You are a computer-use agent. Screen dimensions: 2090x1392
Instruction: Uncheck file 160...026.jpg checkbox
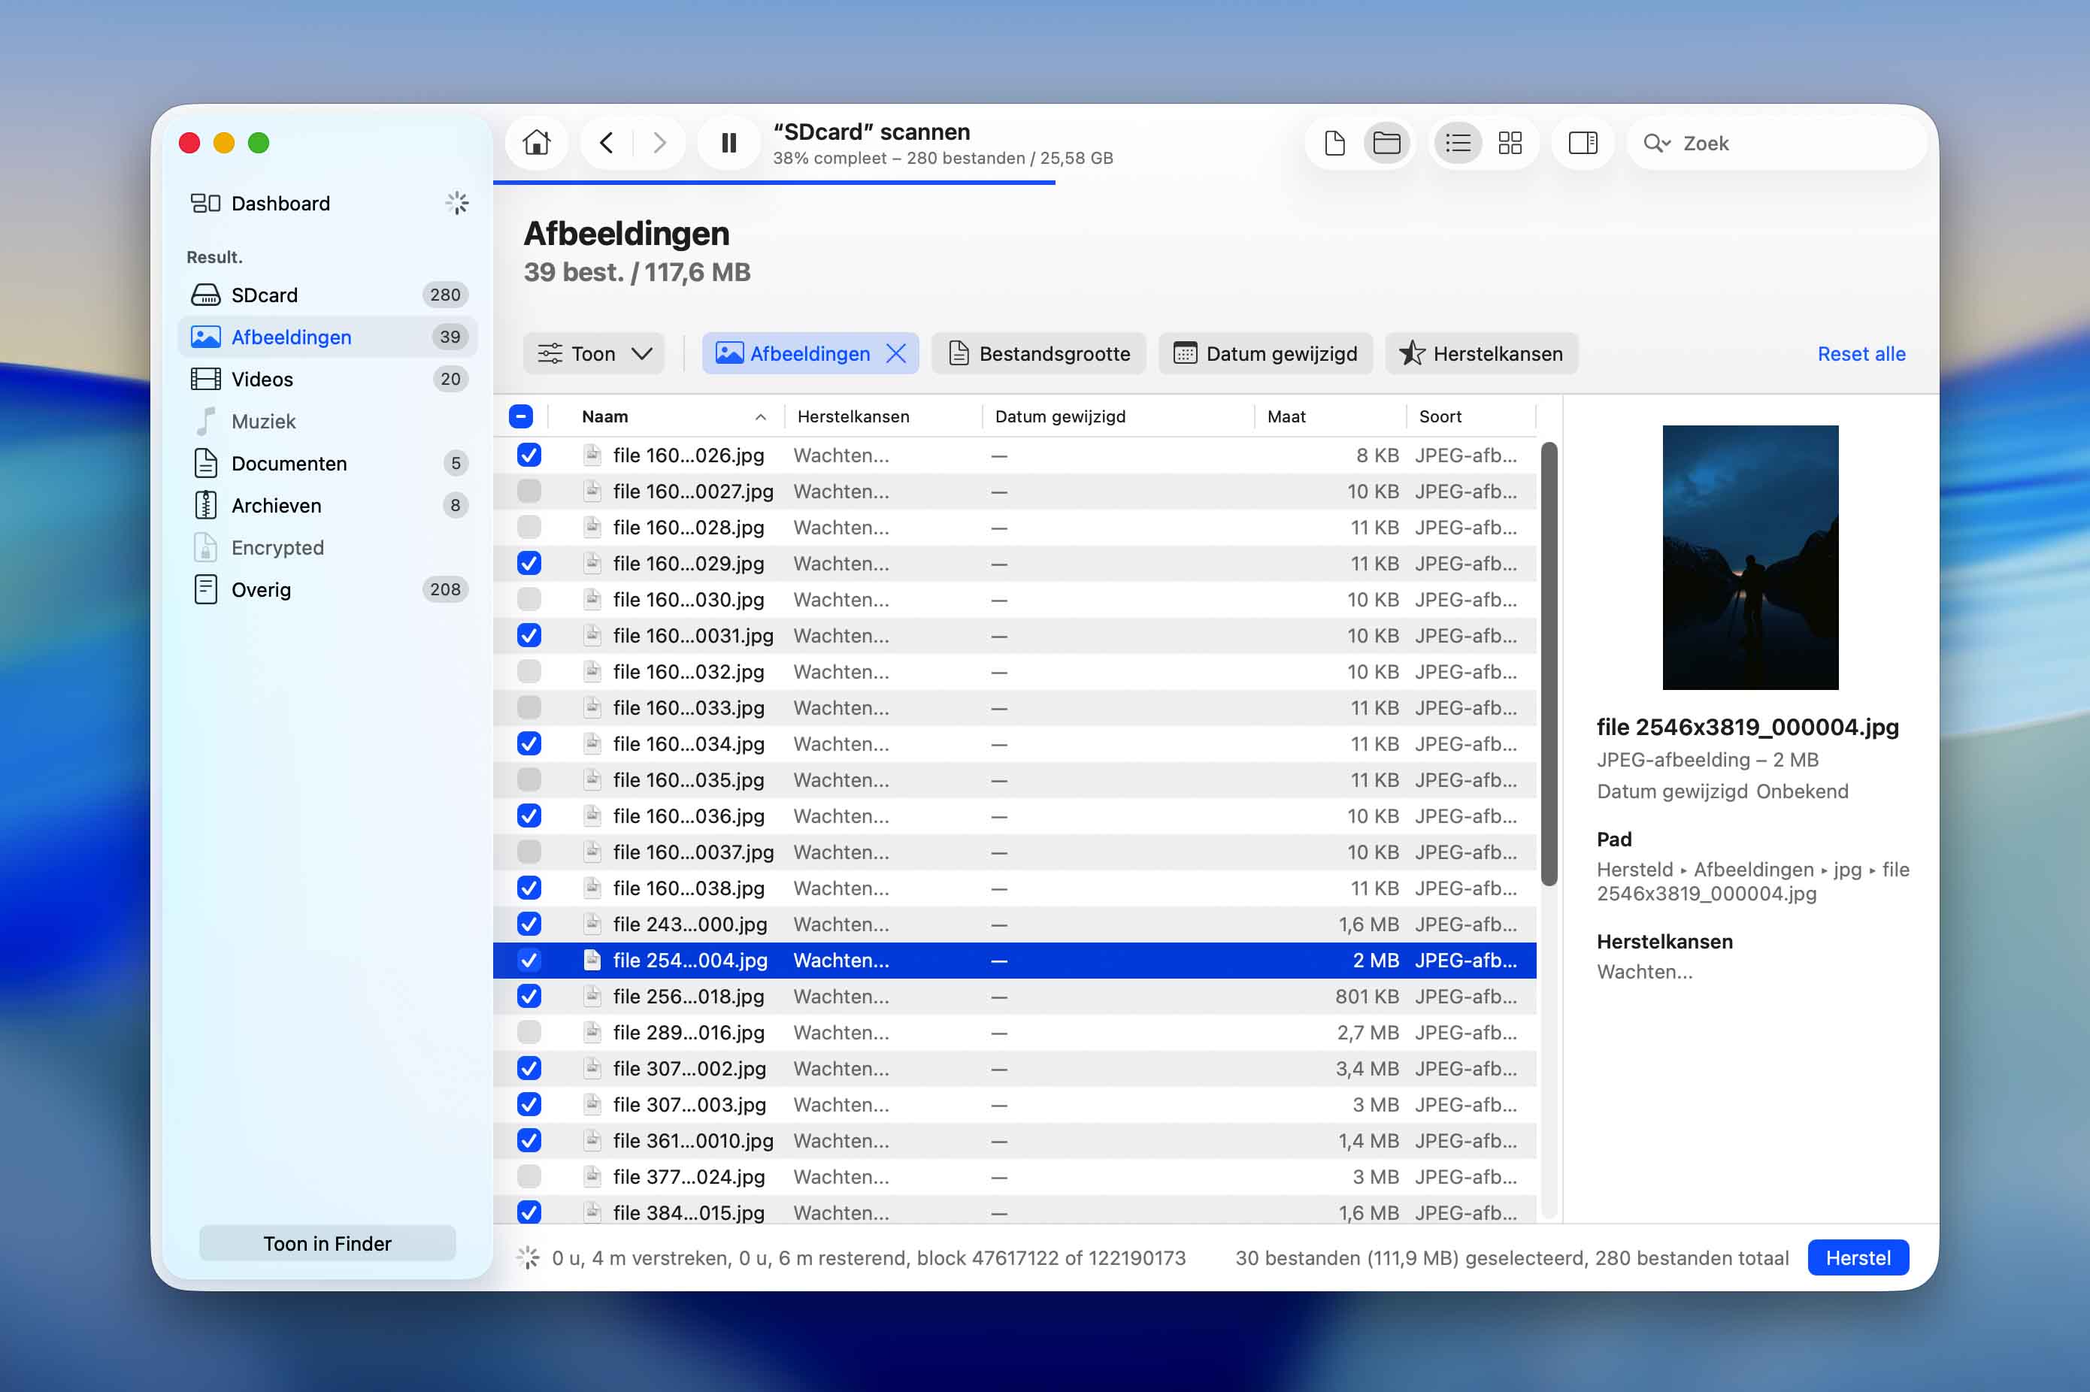coord(529,455)
